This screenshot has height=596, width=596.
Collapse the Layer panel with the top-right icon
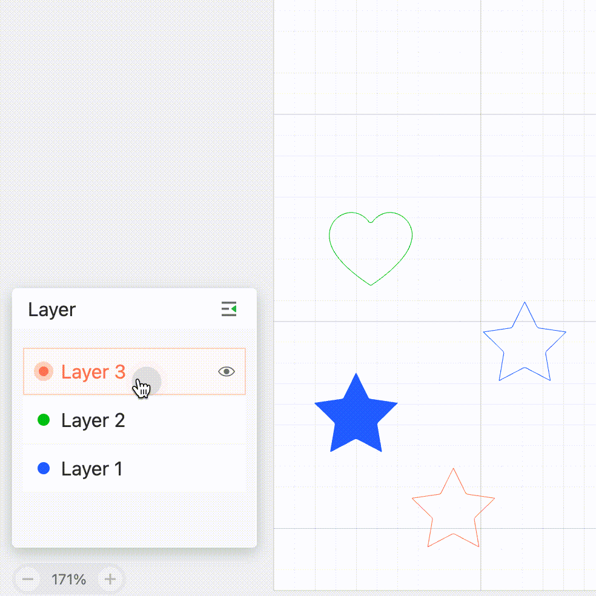click(229, 309)
